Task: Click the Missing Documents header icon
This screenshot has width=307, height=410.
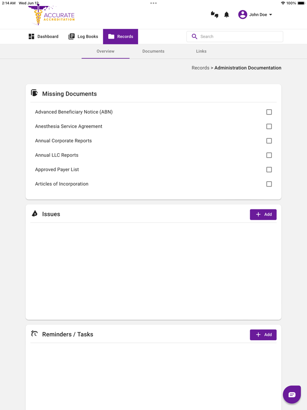Action: click(x=34, y=93)
